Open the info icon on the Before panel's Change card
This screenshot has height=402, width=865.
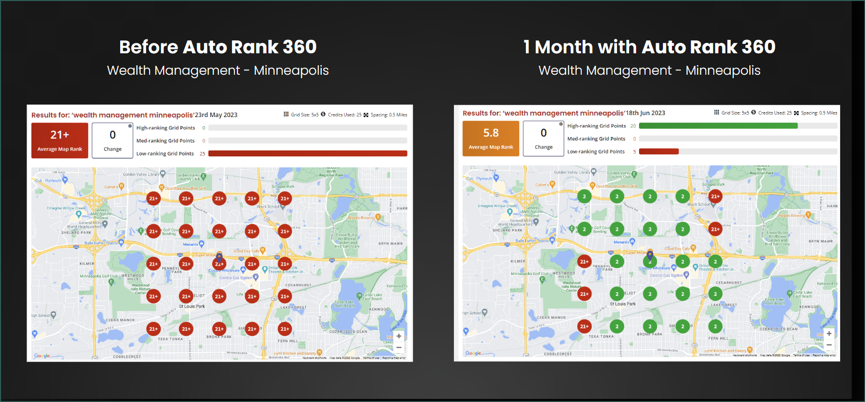[130, 126]
